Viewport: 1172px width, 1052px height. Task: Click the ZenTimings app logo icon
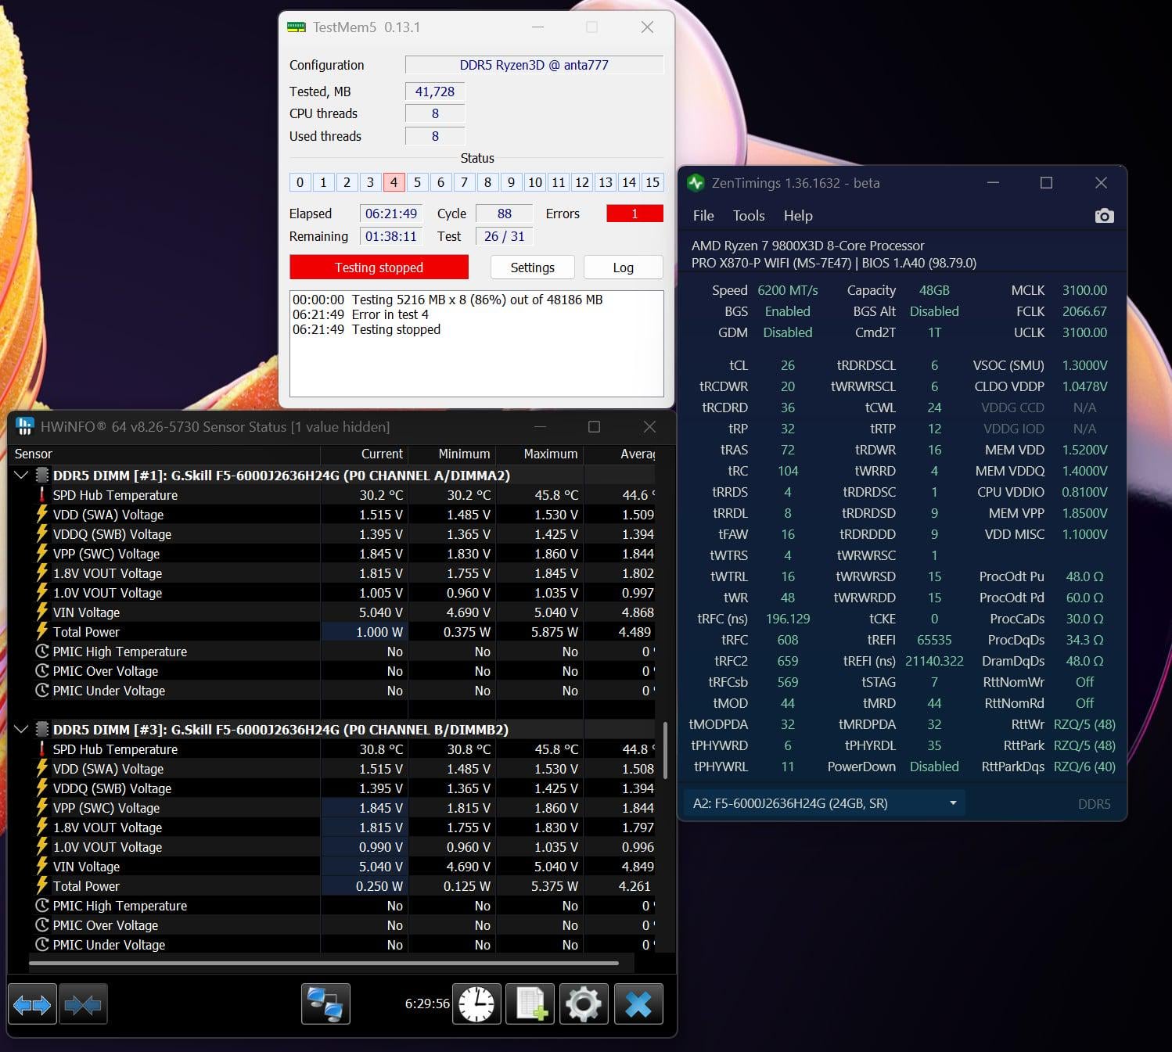coord(696,183)
